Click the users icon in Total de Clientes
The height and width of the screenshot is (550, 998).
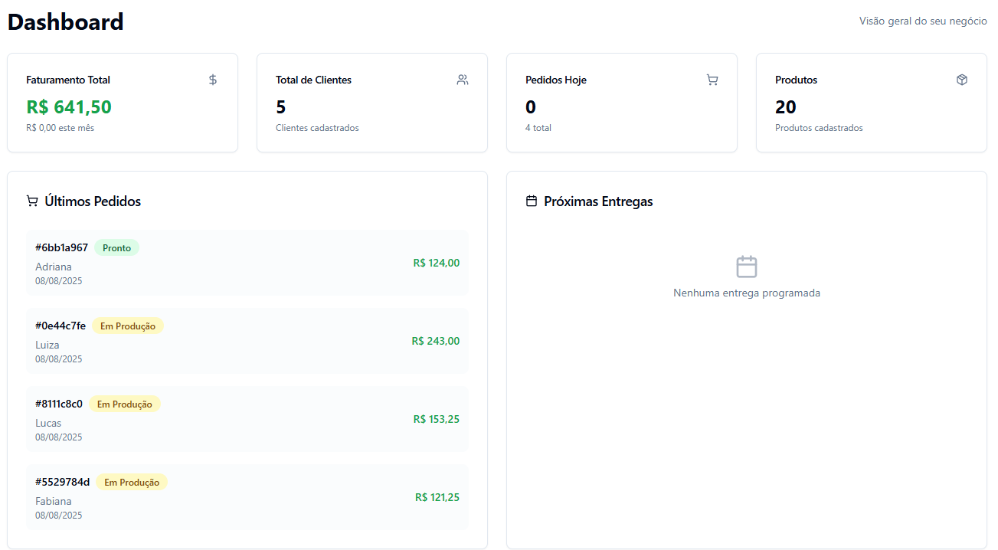462,80
